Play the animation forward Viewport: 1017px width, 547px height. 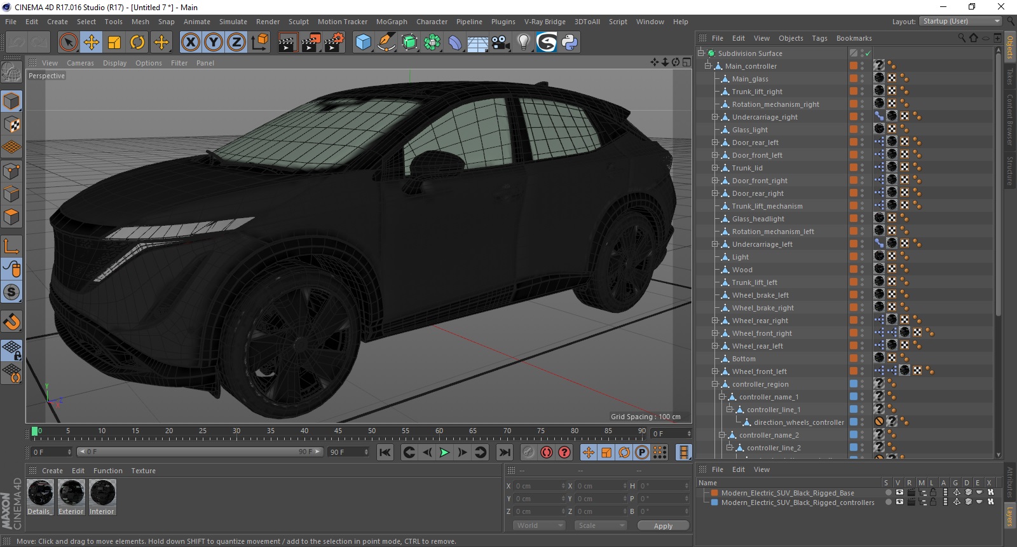click(x=444, y=452)
